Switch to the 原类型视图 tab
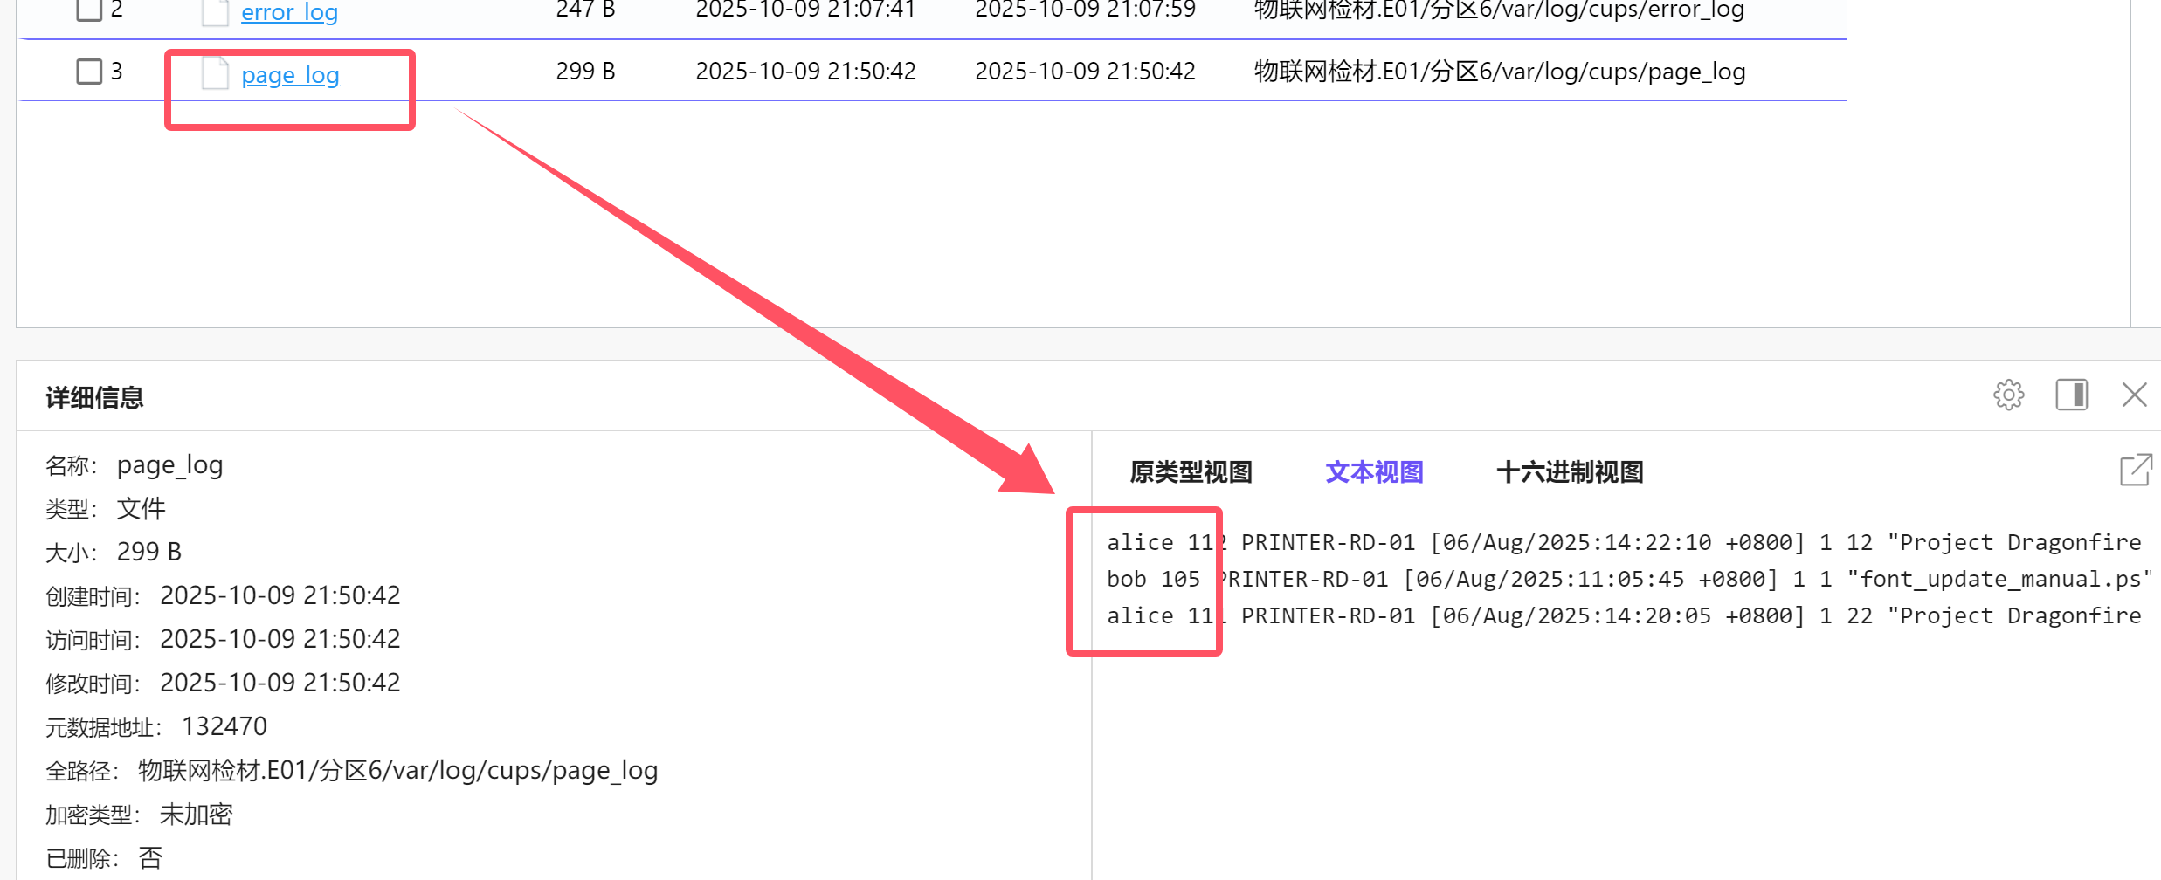Image resolution: width=2161 pixels, height=880 pixels. click(1191, 472)
